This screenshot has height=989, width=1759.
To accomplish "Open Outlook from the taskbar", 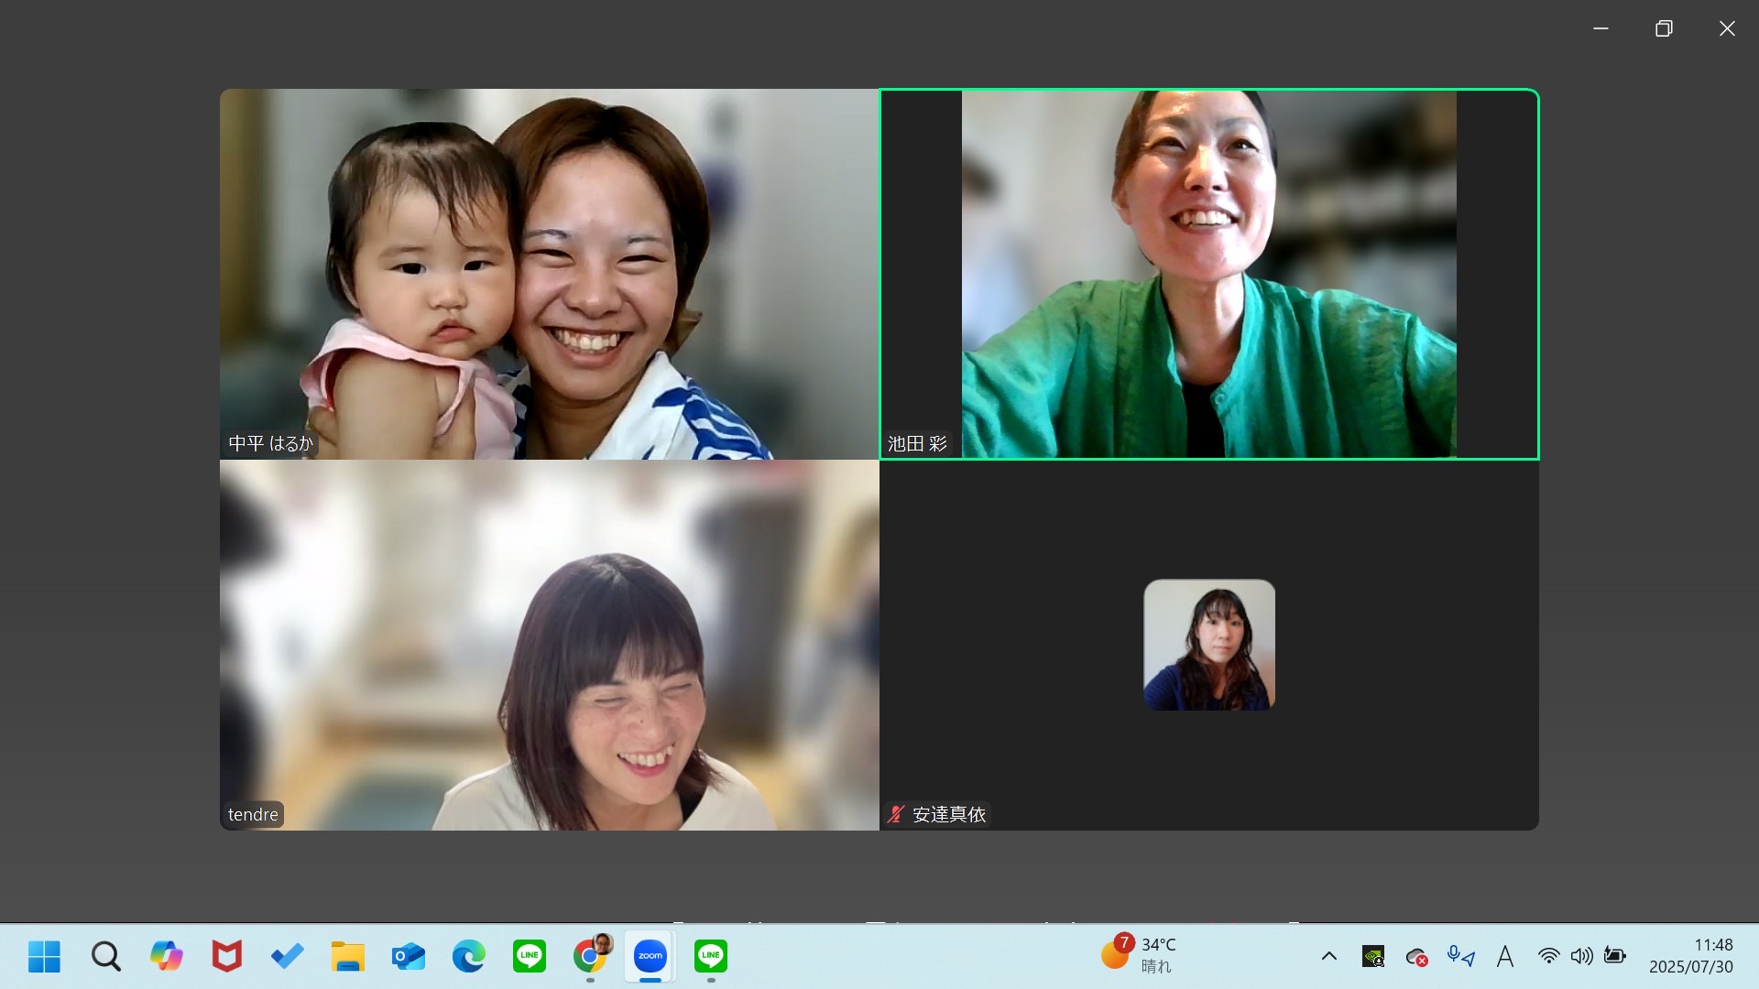I will (408, 956).
